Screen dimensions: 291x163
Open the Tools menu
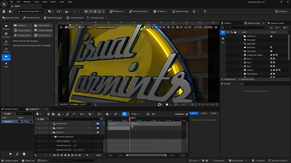tap(36, 2)
